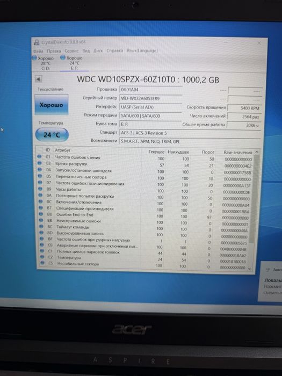This screenshot has width=282, height=376.
Task: Click status icon of attribute 04
Action: pos(40,170)
